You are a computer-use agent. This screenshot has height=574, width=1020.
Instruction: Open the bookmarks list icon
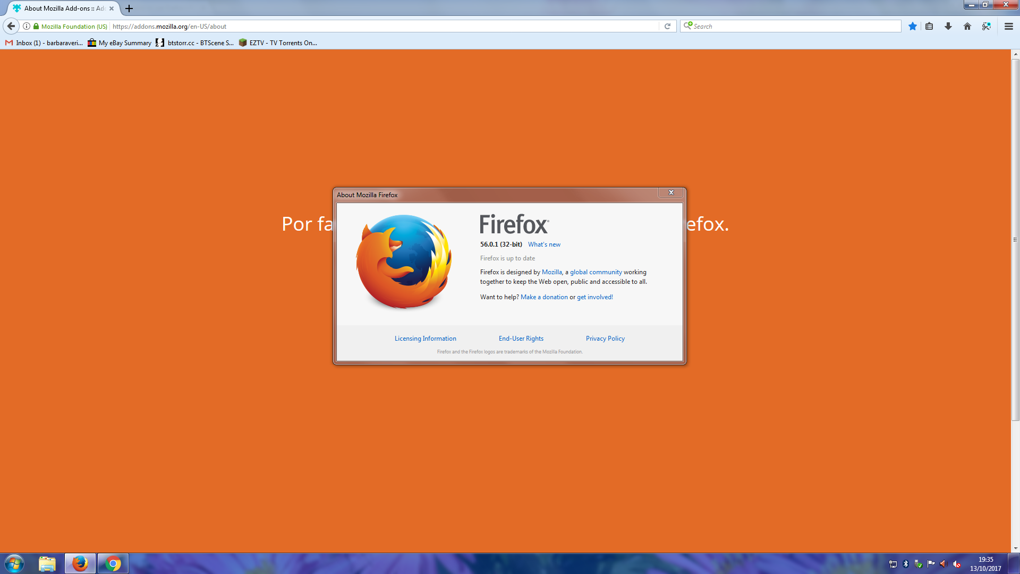929,26
